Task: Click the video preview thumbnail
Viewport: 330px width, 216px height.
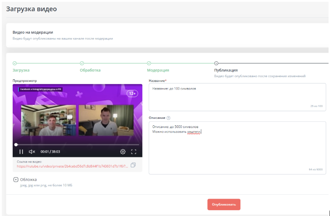Action: [77, 120]
